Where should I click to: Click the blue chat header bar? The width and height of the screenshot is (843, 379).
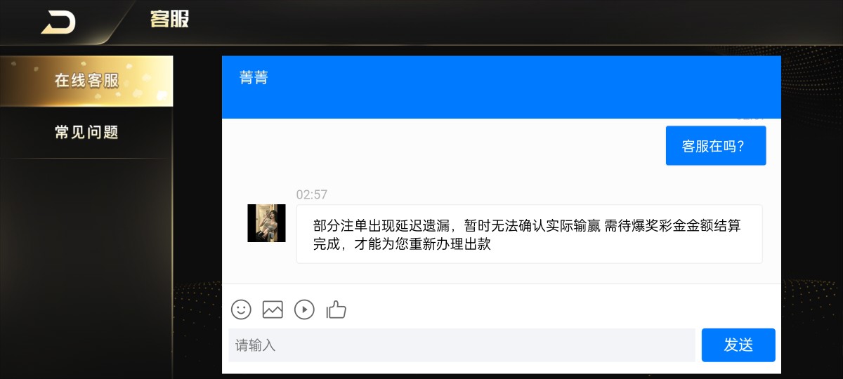click(x=502, y=87)
